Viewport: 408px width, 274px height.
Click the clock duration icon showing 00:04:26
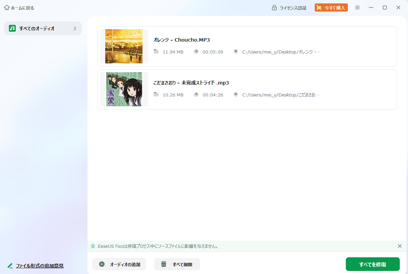pos(196,94)
